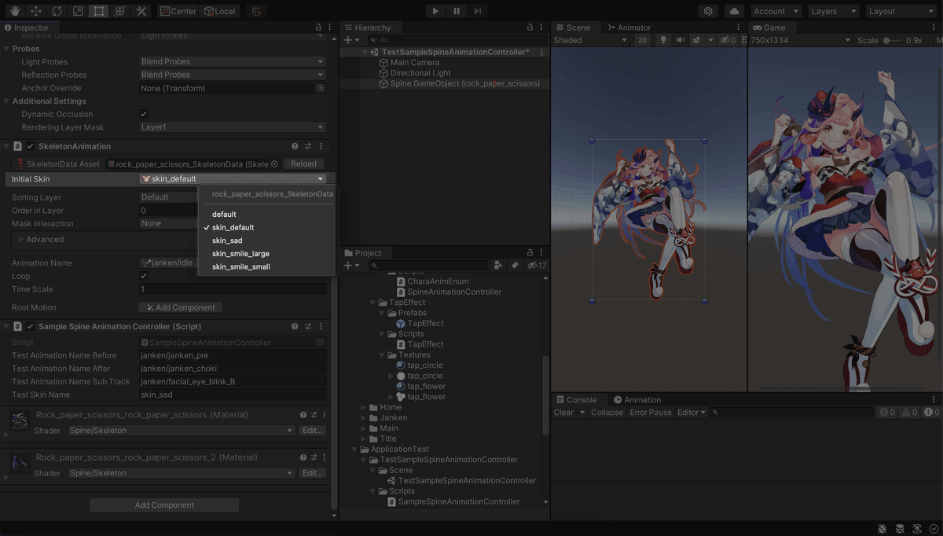Toggle scene lighting bulb icon
The height and width of the screenshot is (536, 943).
[x=663, y=40]
